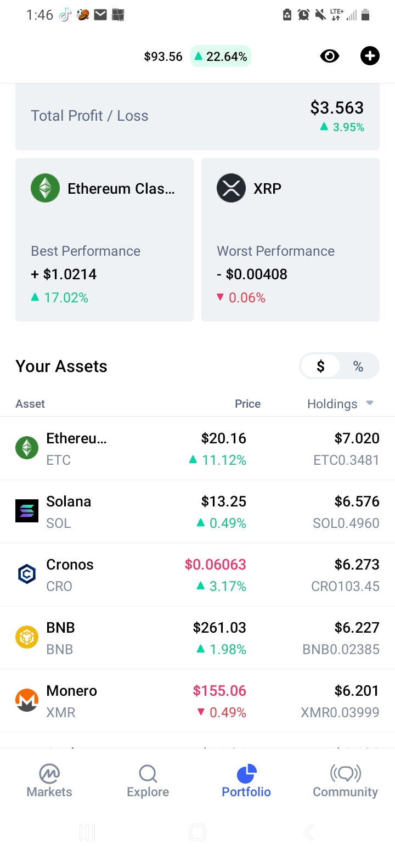This screenshot has width=395, height=856.
Task: Open TikTok notification in the status bar
Action: (65, 15)
